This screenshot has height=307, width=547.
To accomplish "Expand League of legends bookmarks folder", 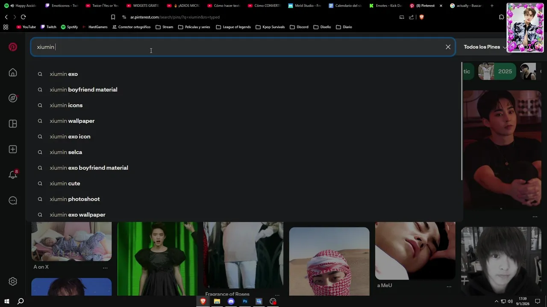I will click(233, 27).
